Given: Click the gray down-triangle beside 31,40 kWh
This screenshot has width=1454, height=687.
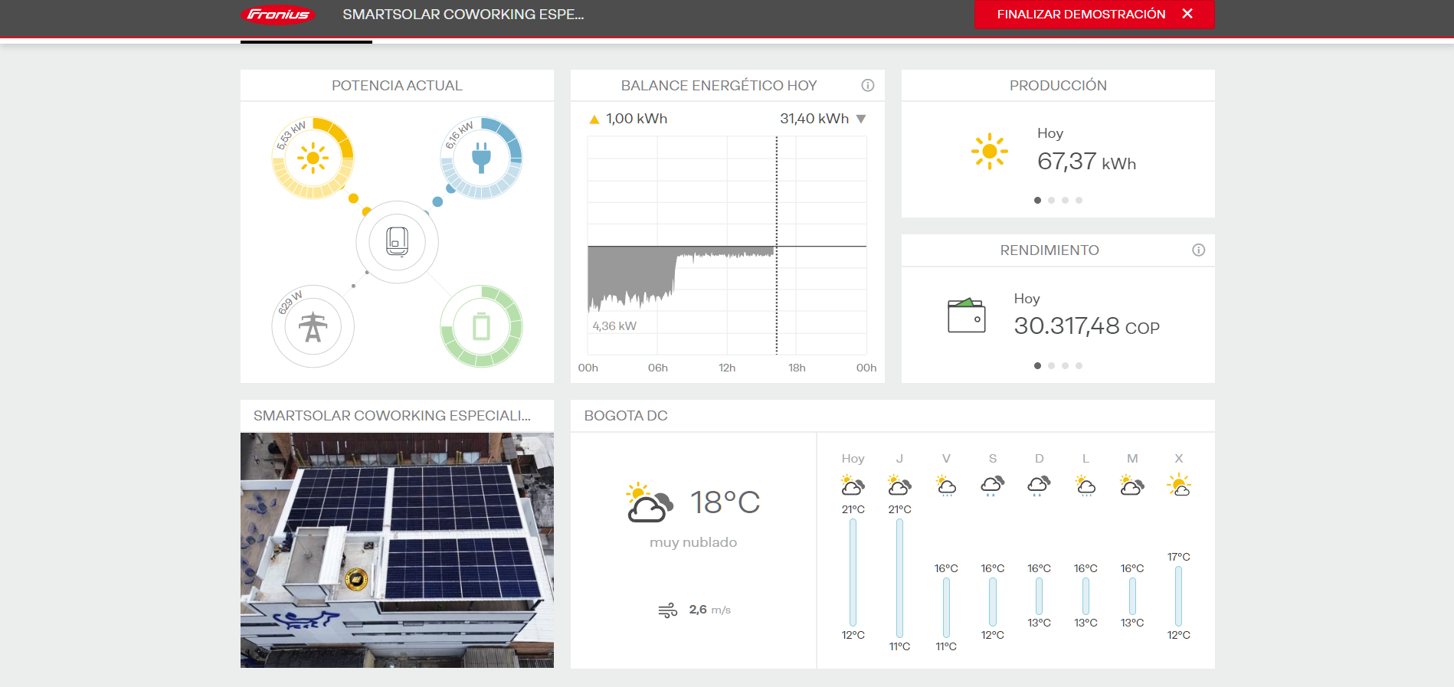Looking at the screenshot, I should click(861, 119).
